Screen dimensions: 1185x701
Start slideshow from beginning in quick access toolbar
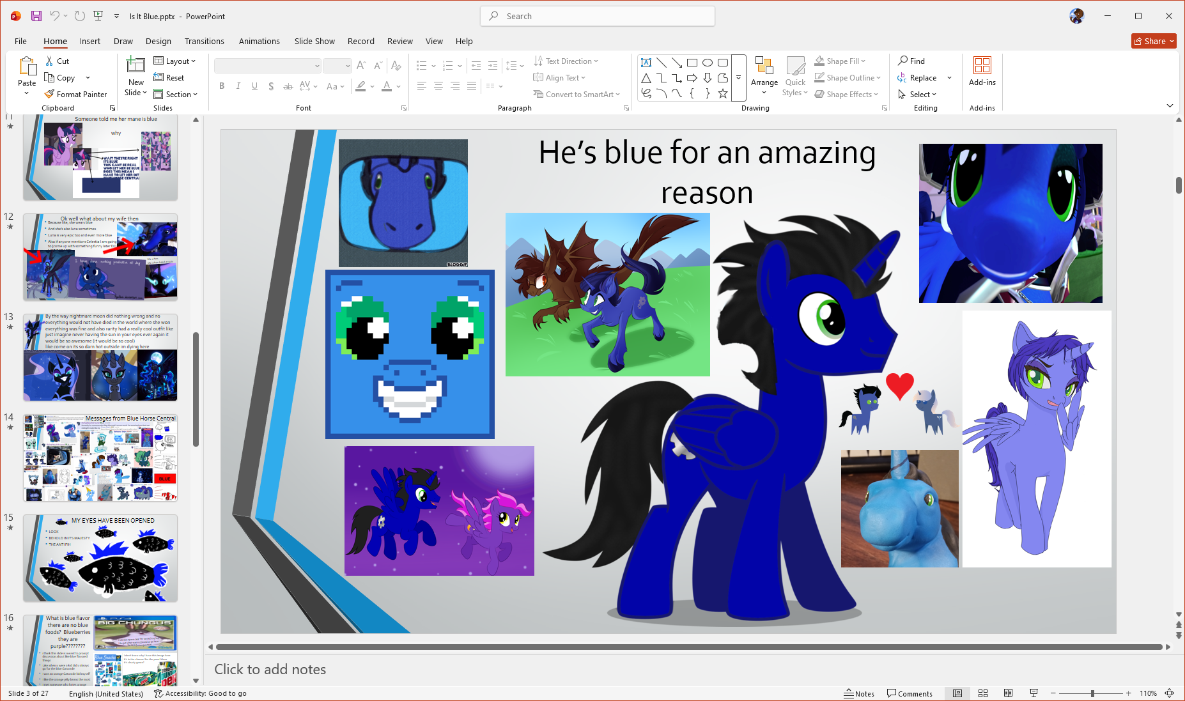[x=98, y=16]
